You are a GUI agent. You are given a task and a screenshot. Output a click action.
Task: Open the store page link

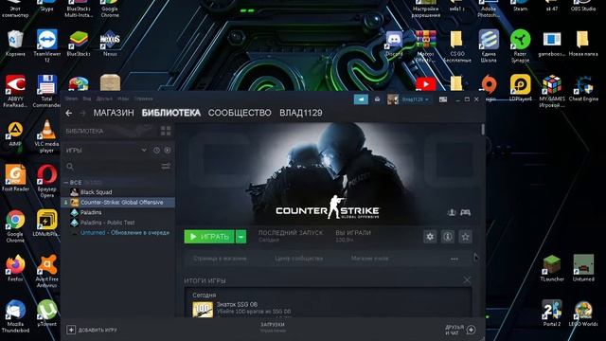pyautogui.click(x=220, y=259)
